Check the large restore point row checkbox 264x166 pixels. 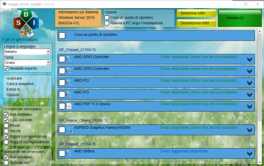62,35
